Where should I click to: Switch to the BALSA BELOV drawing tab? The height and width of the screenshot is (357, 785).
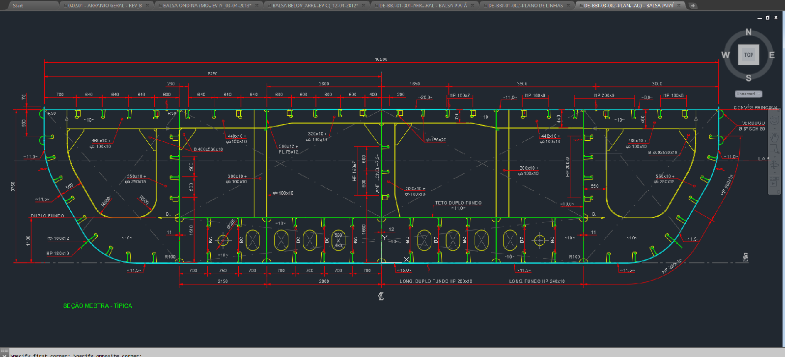click(314, 5)
